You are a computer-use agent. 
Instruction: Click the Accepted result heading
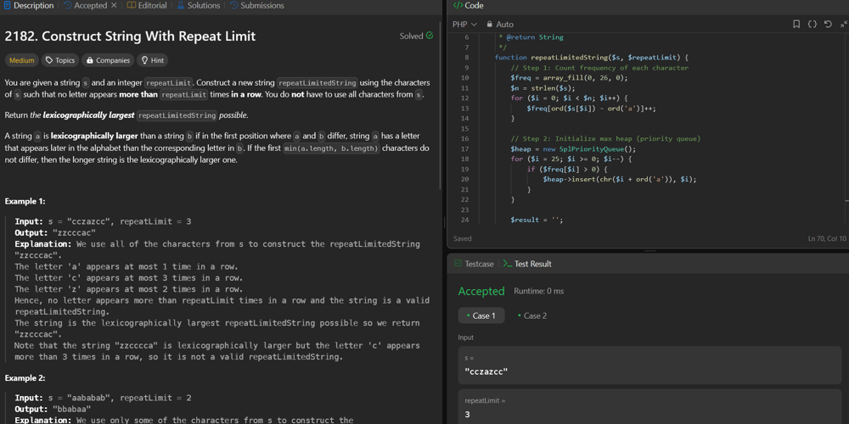481,291
